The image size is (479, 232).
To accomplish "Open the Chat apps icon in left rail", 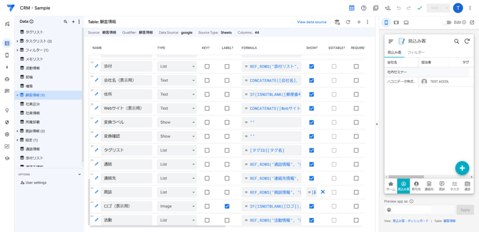I will click(7, 91).
